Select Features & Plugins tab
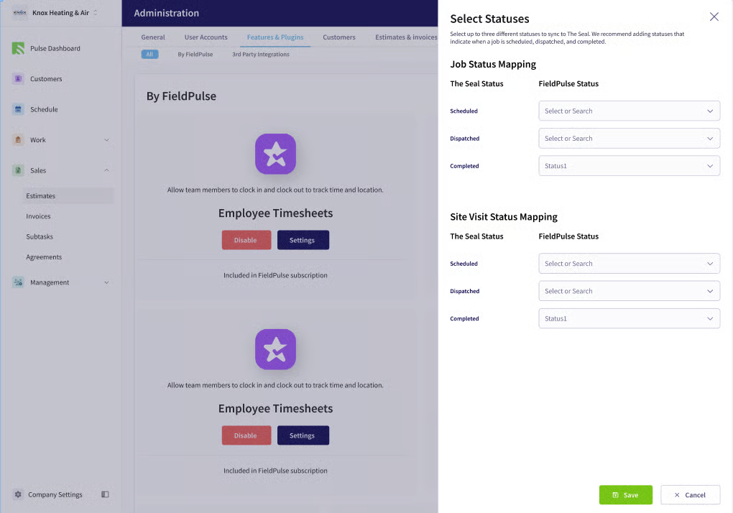The image size is (733, 513). pos(275,37)
